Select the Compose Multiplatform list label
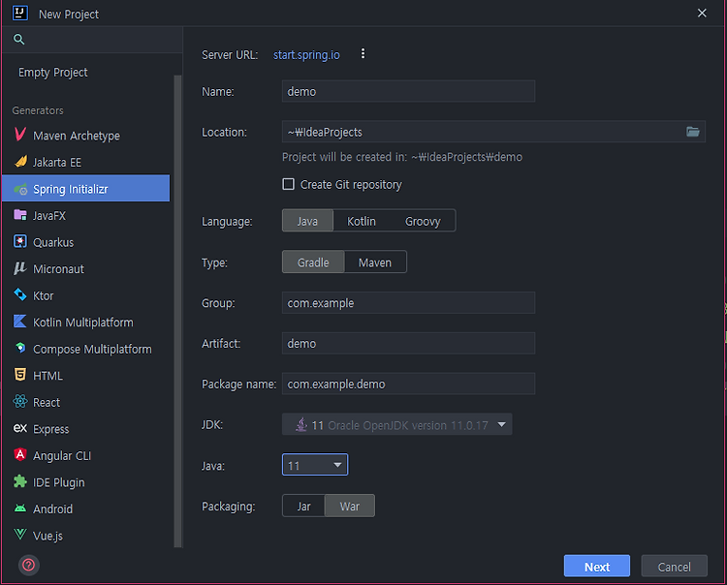727x585 pixels. [92, 349]
